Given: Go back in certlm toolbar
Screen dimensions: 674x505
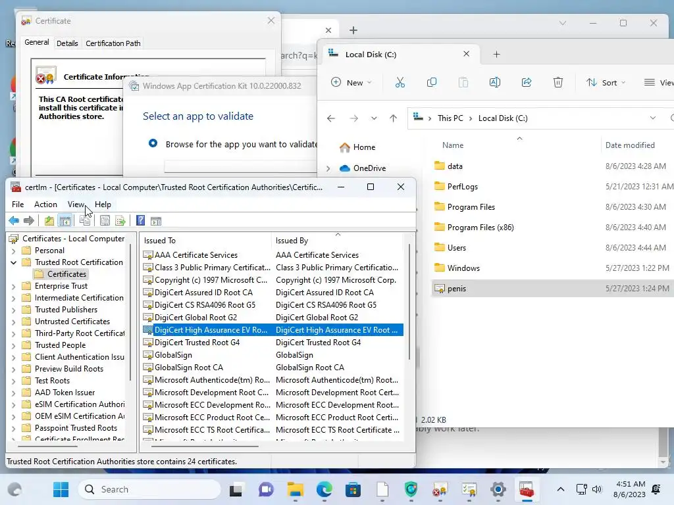Looking at the screenshot, I should click(14, 221).
